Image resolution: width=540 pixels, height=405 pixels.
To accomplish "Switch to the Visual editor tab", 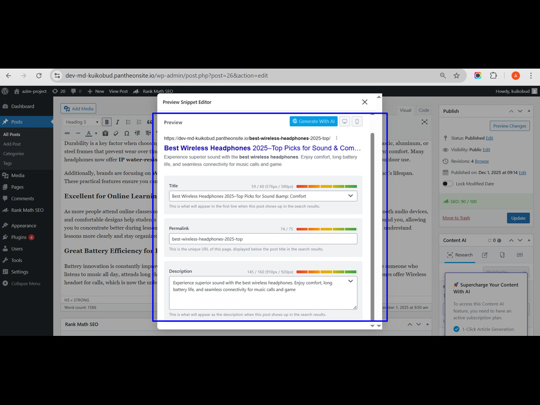I will (406, 110).
